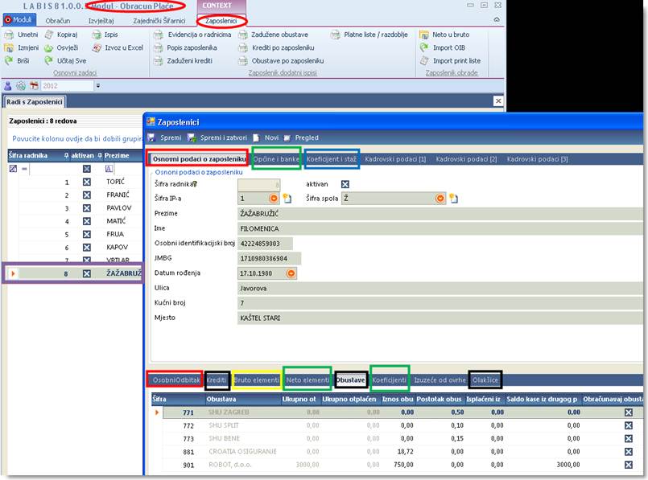Switch to the Neto elementi bottom tab

click(307, 380)
